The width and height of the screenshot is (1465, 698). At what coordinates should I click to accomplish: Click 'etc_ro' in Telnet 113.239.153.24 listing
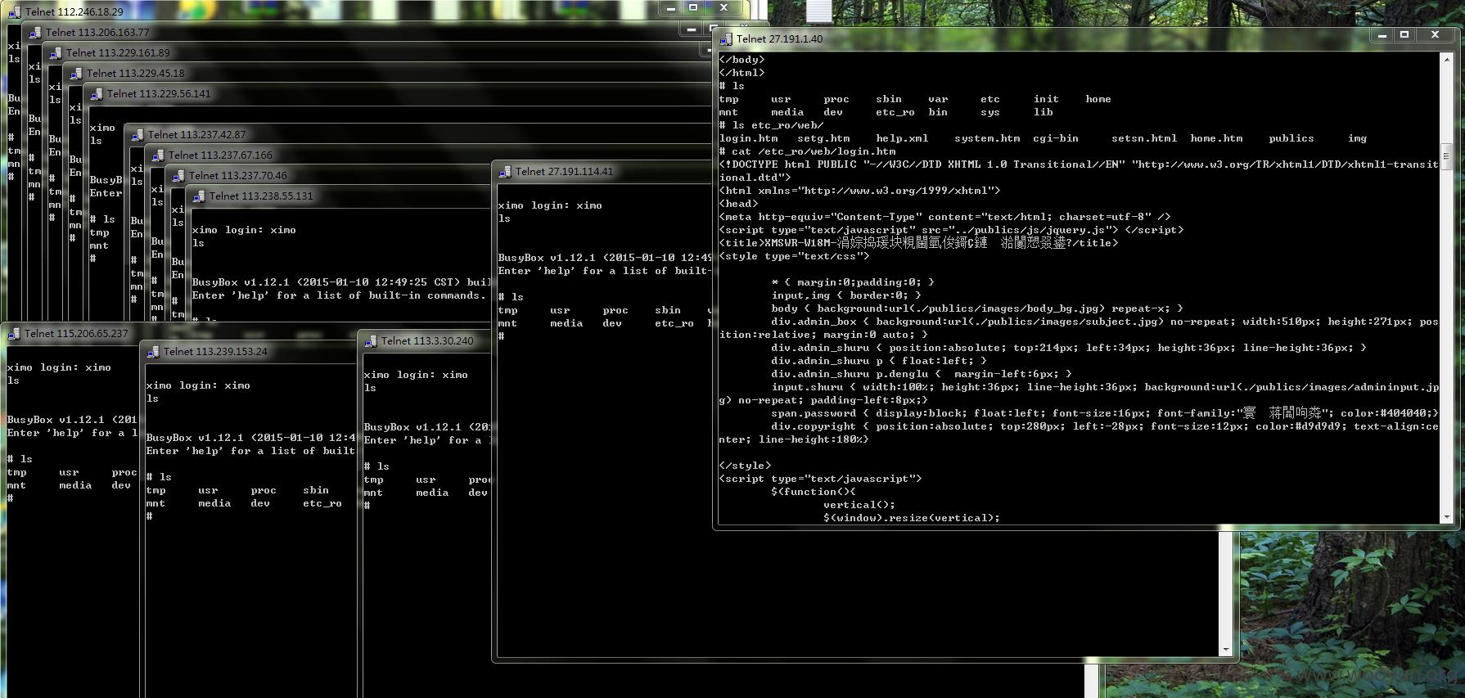(x=322, y=503)
